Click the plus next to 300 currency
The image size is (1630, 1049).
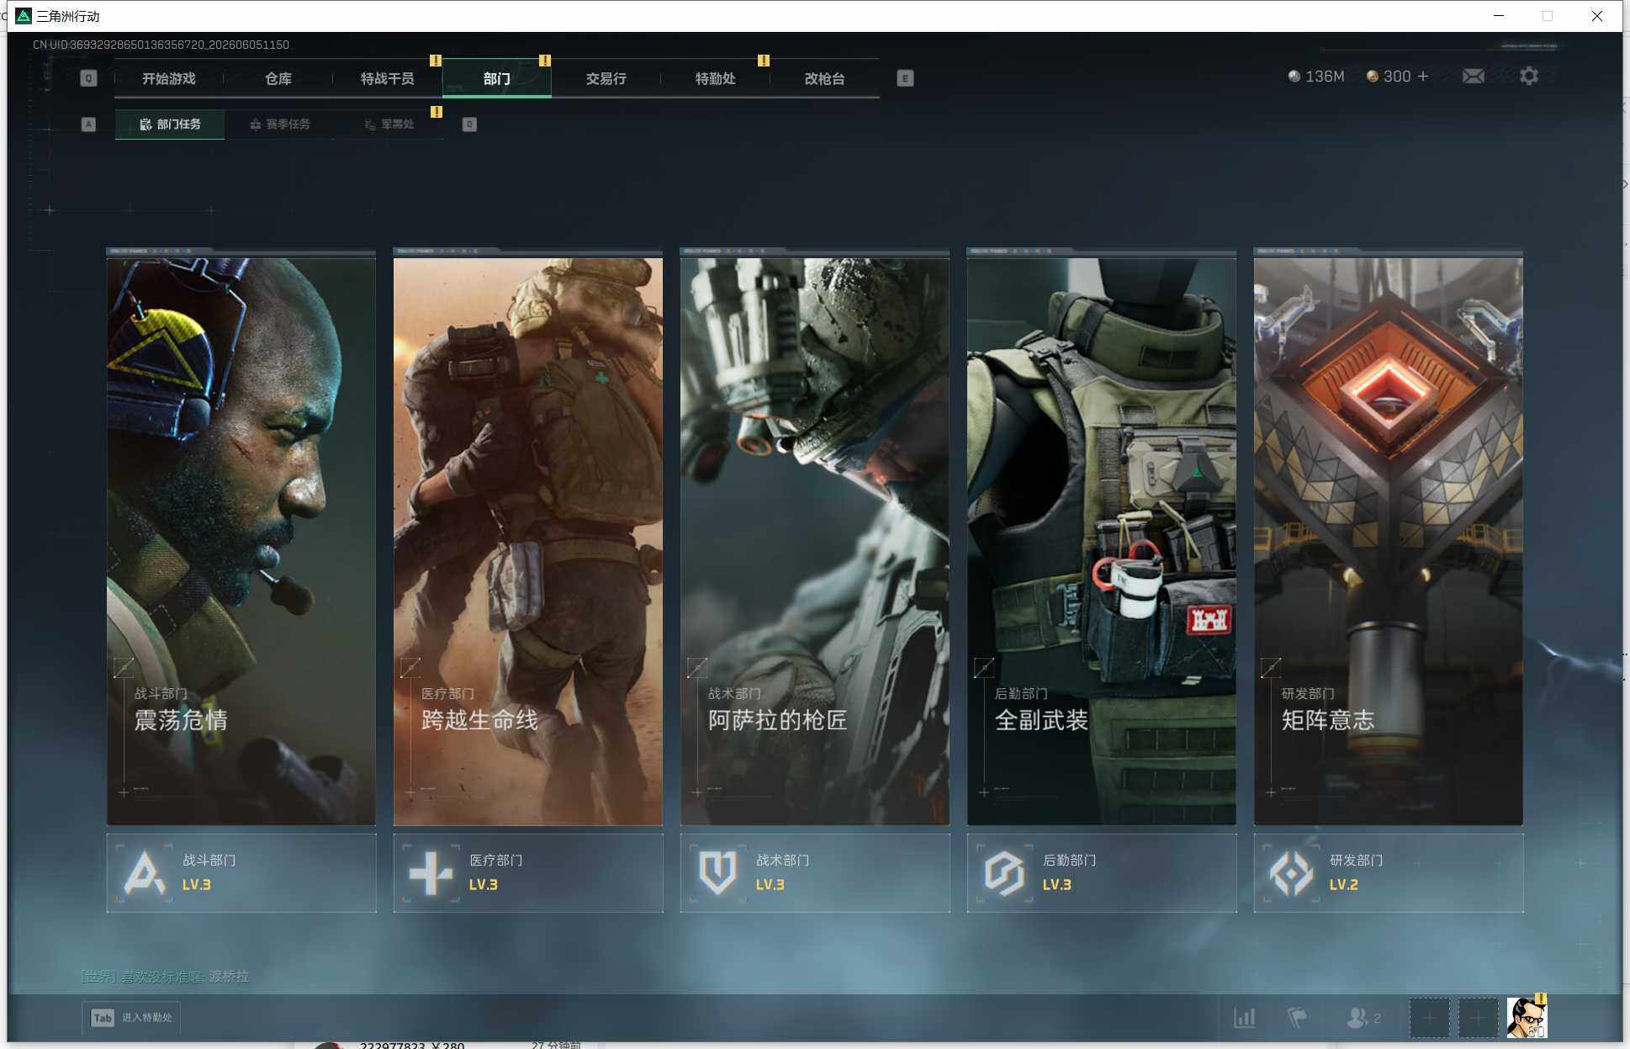(1423, 77)
